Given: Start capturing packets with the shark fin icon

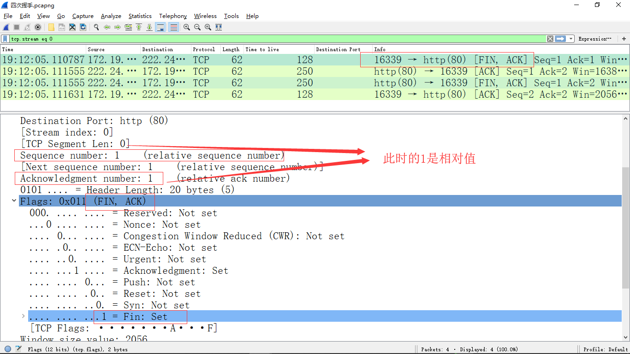Looking at the screenshot, I should [6, 27].
